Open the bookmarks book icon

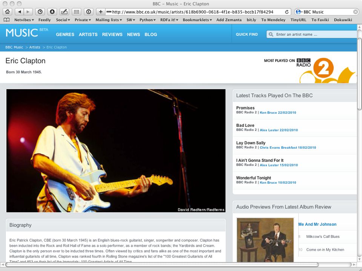tap(7, 20)
